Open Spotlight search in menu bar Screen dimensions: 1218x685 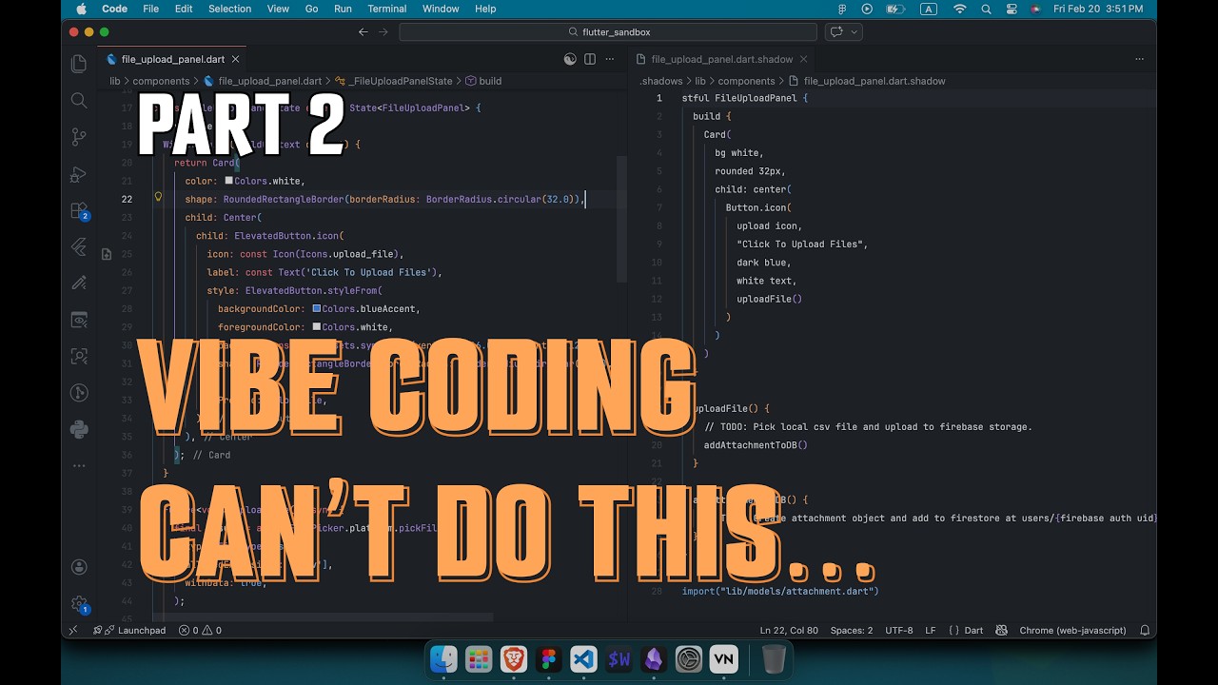986,9
